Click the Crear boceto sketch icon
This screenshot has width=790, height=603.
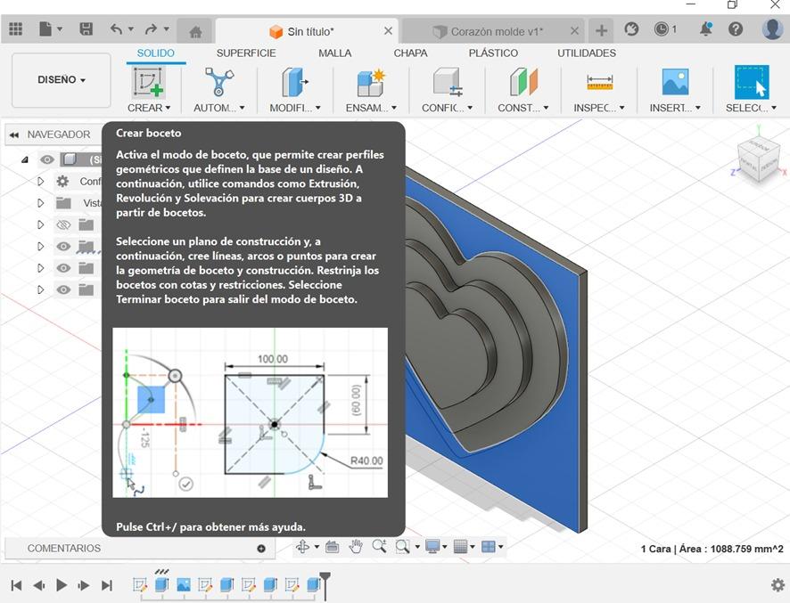[x=148, y=82]
